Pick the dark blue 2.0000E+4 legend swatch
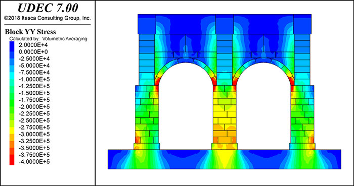Viewport: 354px width, 186px height. pos(12,45)
